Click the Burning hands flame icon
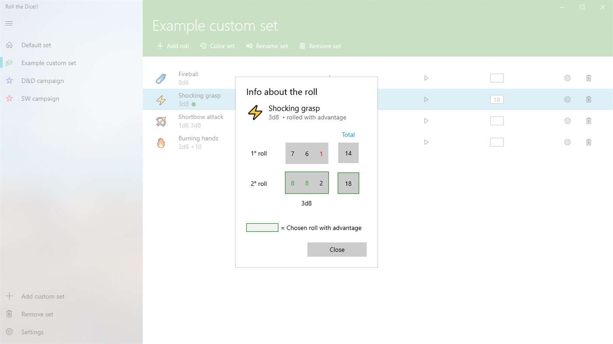Viewport: 613px width, 344px height. tap(161, 142)
